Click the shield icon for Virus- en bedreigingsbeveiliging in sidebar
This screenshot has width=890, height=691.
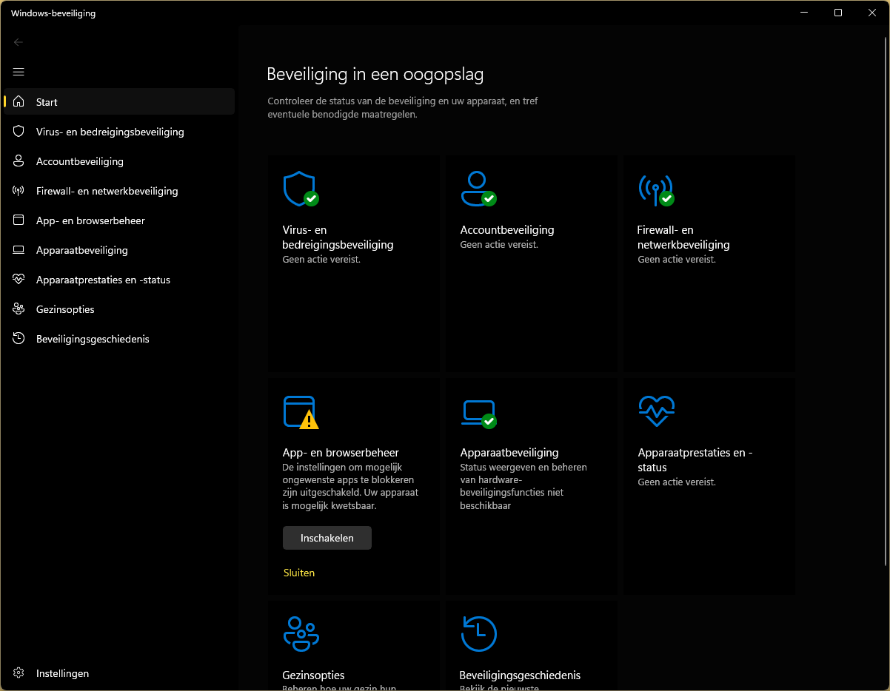(19, 132)
